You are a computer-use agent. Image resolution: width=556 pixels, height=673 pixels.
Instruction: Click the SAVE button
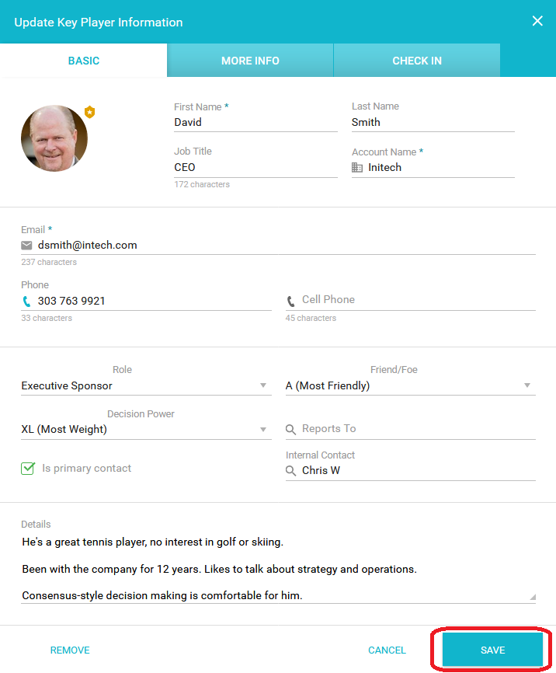click(492, 650)
